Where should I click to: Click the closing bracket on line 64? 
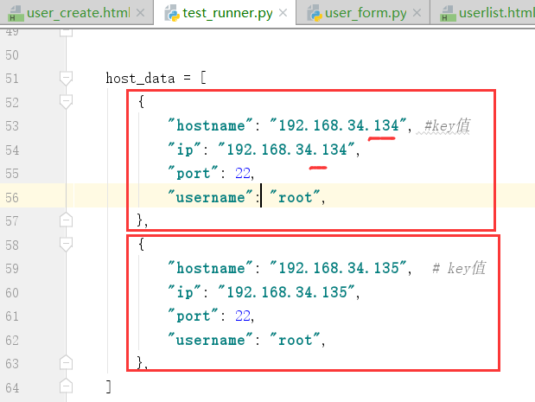click(109, 387)
